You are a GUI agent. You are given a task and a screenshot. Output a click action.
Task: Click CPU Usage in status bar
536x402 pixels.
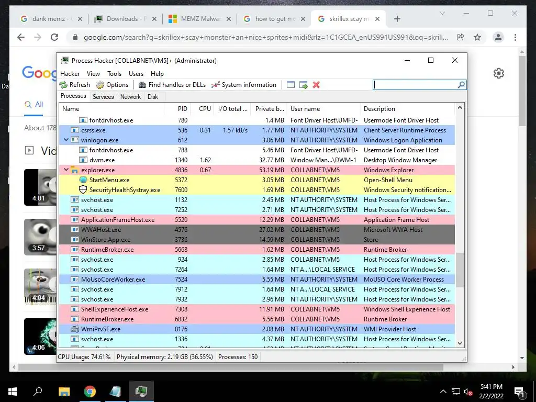click(x=84, y=357)
